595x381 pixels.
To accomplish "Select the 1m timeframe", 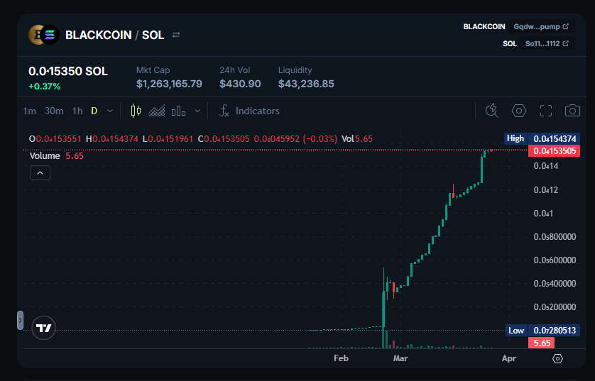I will 30,111.
